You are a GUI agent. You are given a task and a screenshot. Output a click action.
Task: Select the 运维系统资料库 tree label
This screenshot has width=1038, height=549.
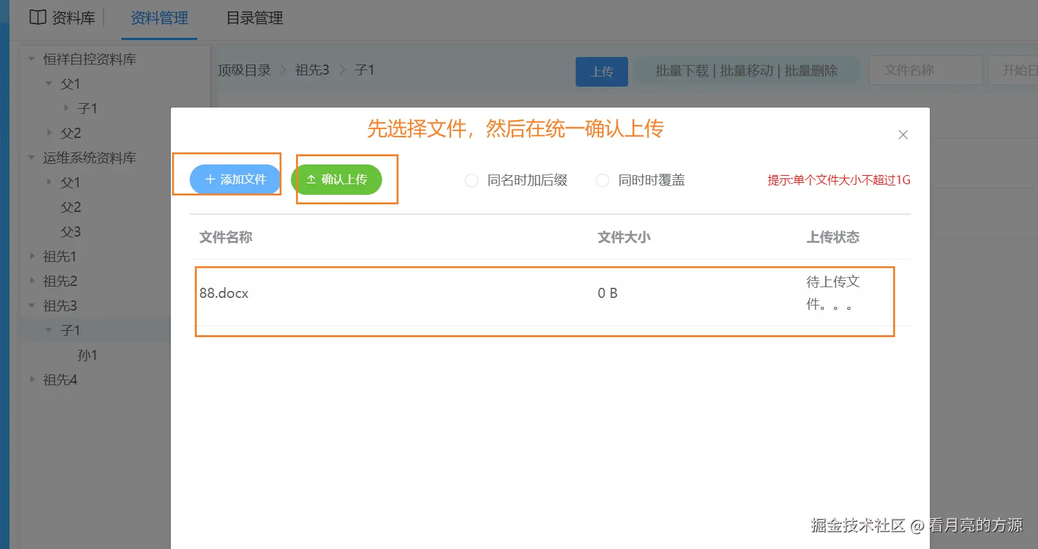pyautogui.click(x=89, y=158)
